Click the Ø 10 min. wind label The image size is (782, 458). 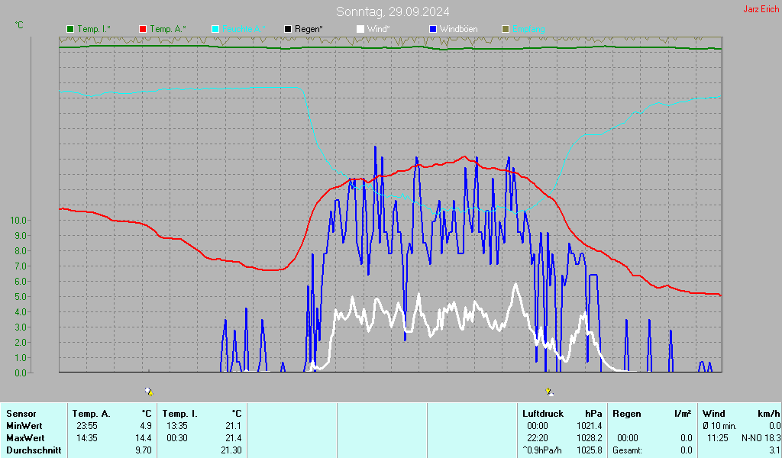tap(720, 425)
